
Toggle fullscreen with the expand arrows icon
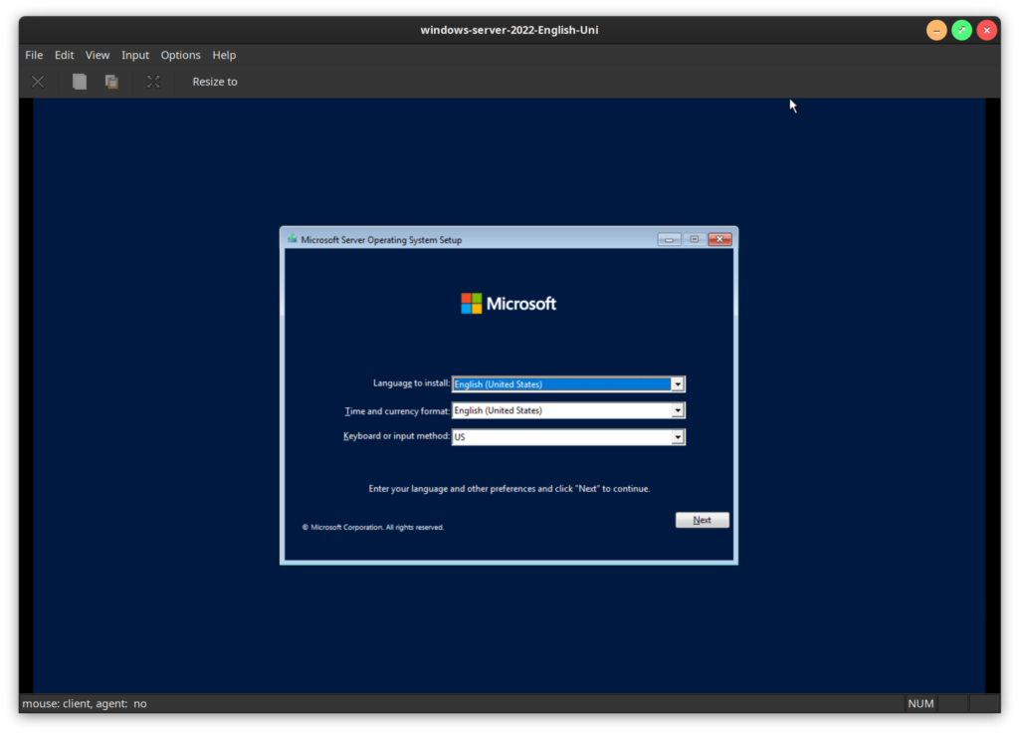click(153, 82)
